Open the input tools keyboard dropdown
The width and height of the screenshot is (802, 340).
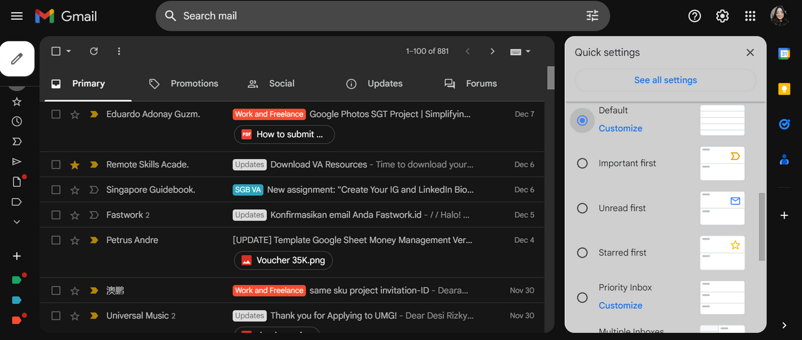point(520,52)
